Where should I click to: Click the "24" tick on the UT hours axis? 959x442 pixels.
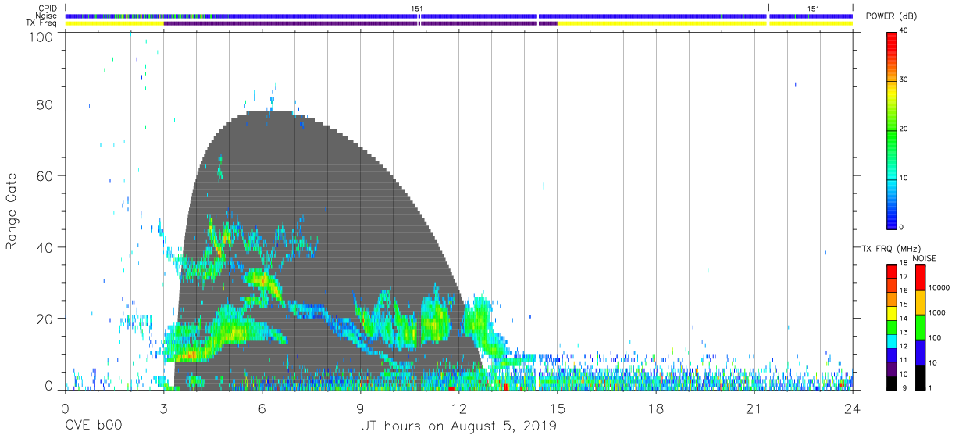[853, 408]
